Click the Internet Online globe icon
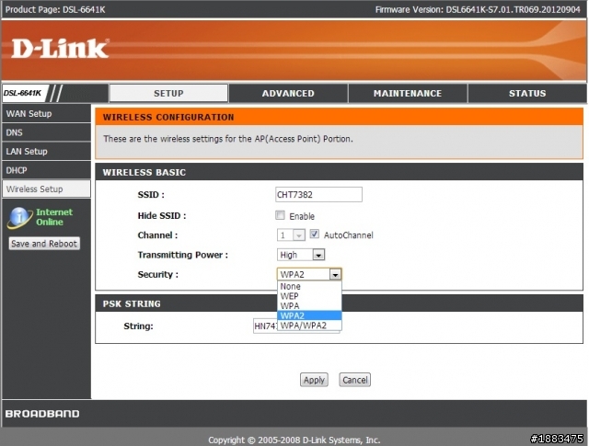 pos(19,217)
